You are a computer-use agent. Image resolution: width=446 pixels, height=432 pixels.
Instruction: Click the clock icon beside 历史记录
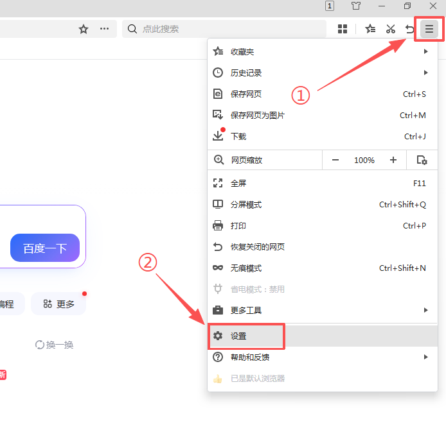[x=218, y=73]
